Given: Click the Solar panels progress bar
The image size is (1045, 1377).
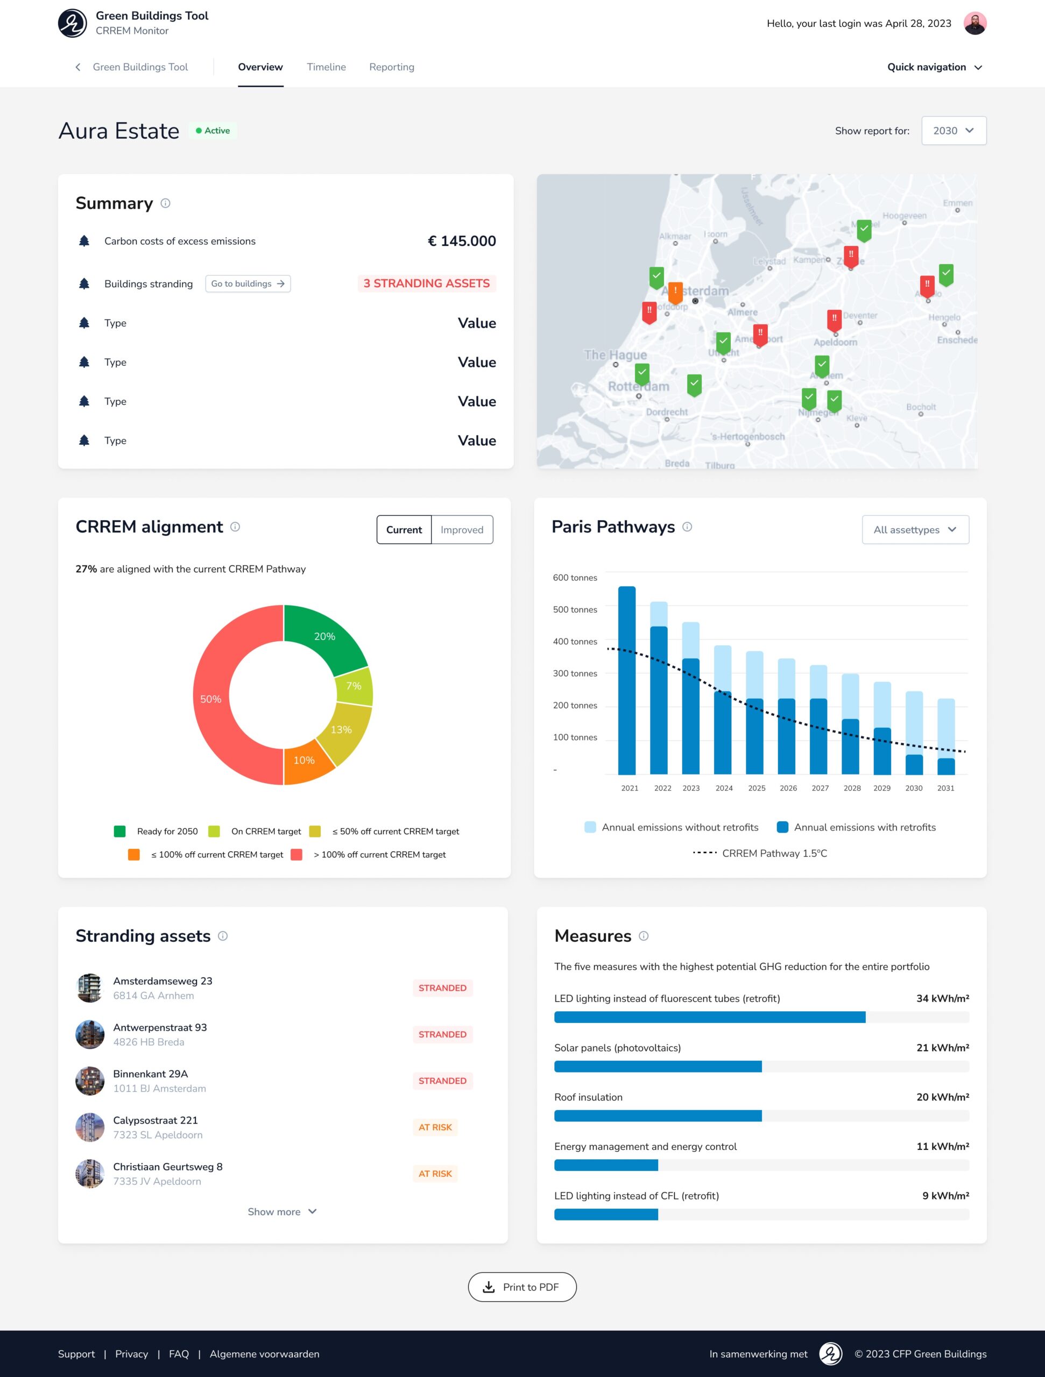Looking at the screenshot, I should point(657,1066).
